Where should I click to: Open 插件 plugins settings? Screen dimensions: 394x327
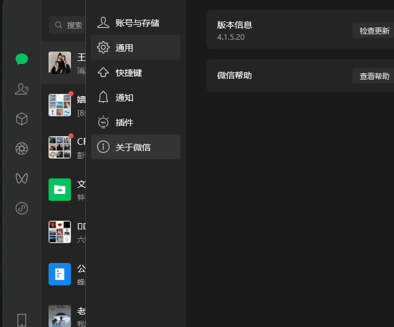pyautogui.click(x=136, y=122)
